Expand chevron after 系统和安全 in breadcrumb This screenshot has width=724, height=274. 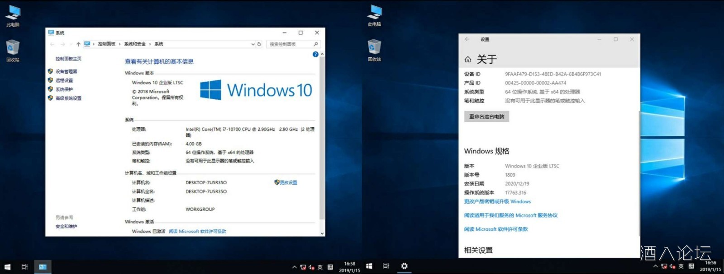150,44
